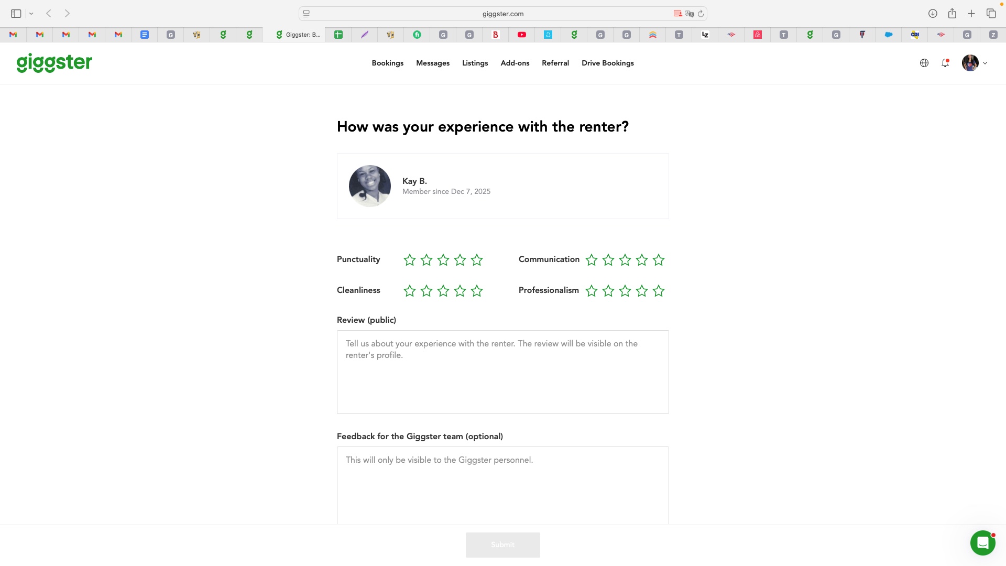Show Safari downloads
The image size is (1006, 566).
pos(933,14)
